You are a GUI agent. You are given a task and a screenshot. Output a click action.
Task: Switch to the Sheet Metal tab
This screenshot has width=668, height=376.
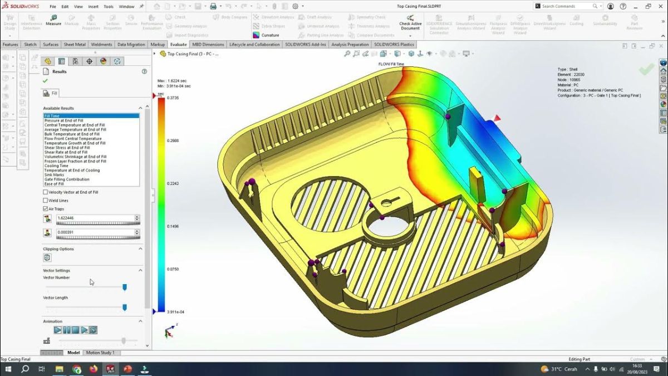(x=75, y=44)
